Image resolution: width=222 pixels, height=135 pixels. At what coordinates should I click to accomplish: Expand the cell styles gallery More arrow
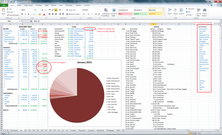(x=164, y=15)
